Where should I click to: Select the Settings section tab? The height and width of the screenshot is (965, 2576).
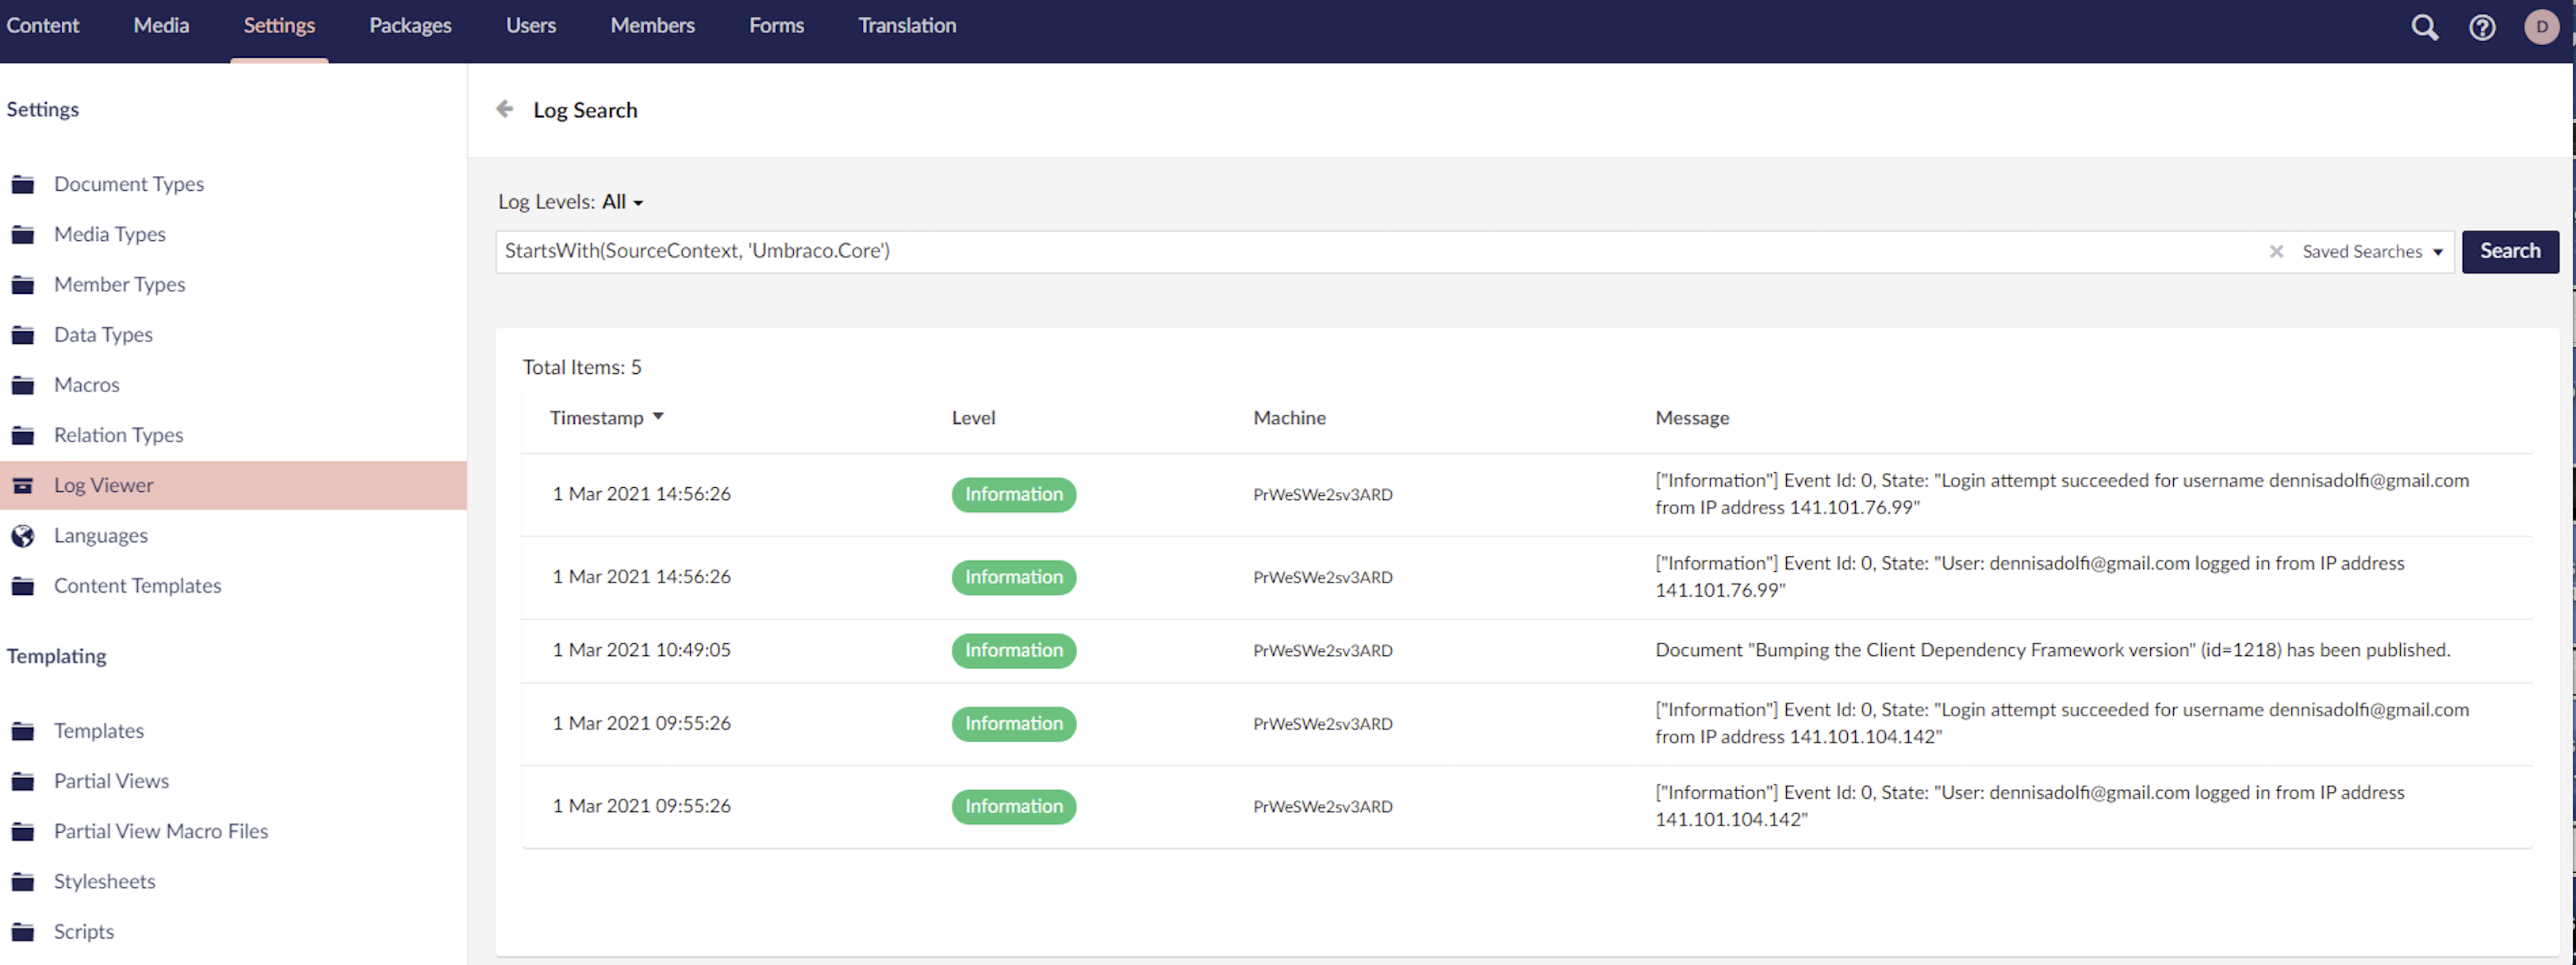pyautogui.click(x=279, y=26)
